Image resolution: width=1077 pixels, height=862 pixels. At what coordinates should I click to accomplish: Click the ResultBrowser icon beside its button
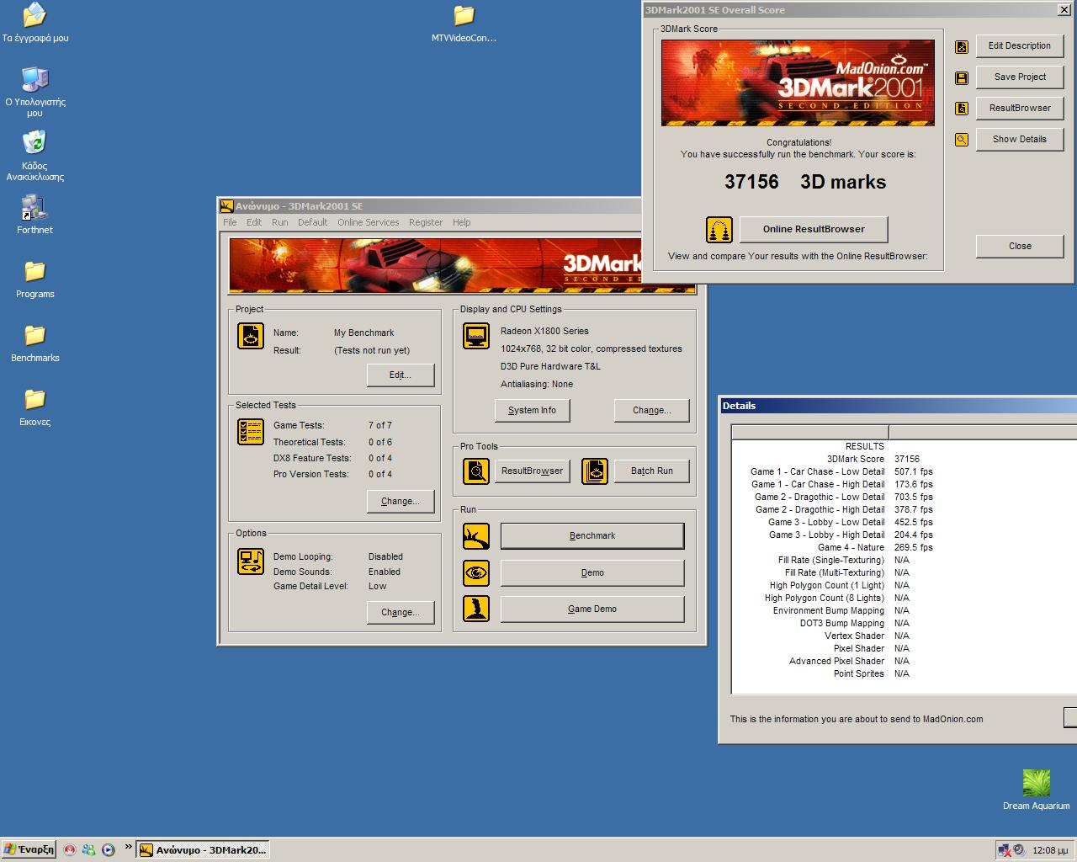click(962, 109)
